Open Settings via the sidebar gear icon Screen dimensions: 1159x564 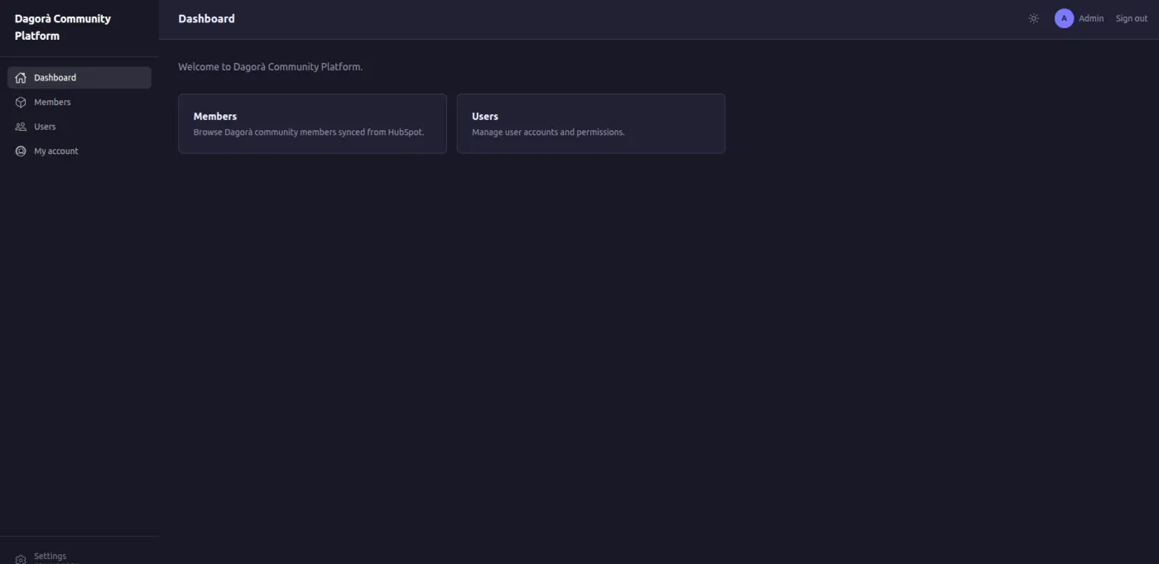click(x=21, y=560)
